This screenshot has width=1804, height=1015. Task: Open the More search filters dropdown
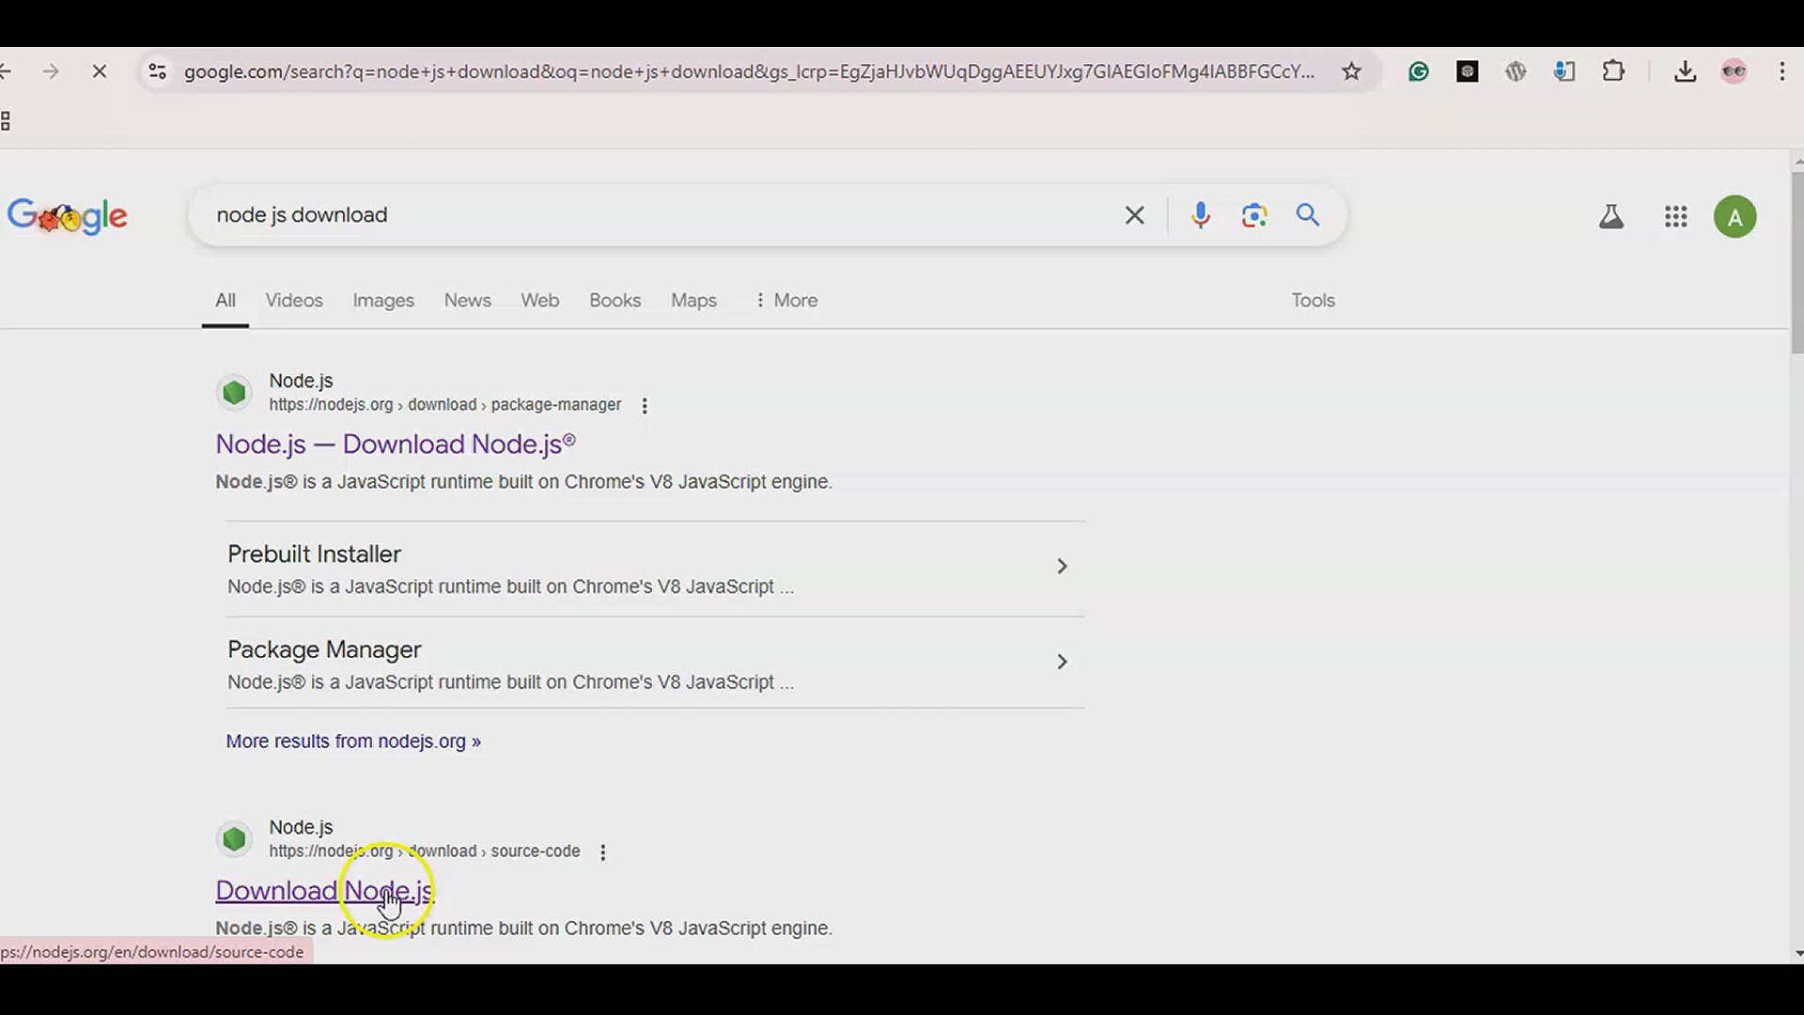pos(785,301)
